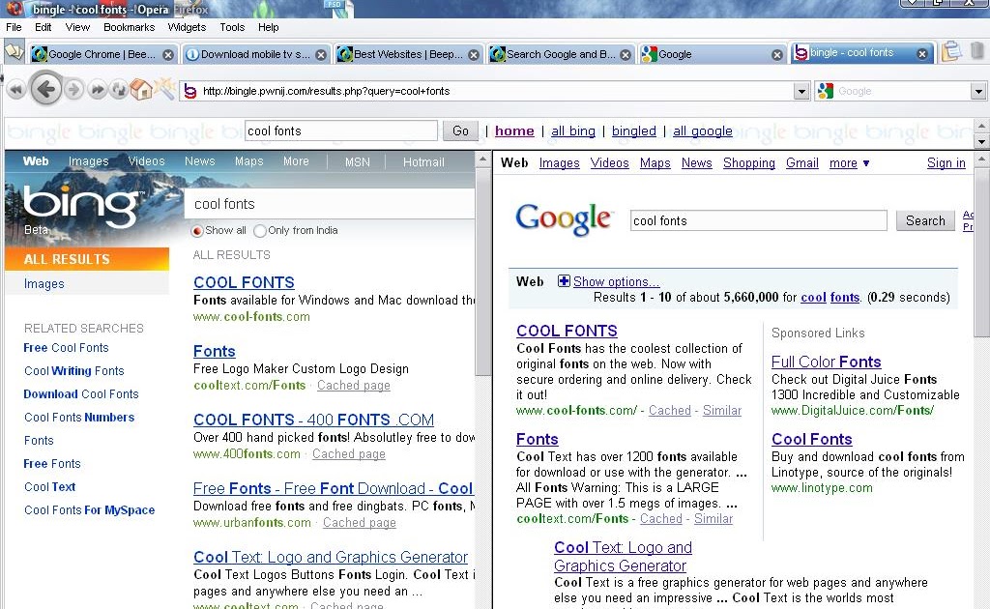Open COOL FONTS - 400 FONTS .COM result

[314, 420]
